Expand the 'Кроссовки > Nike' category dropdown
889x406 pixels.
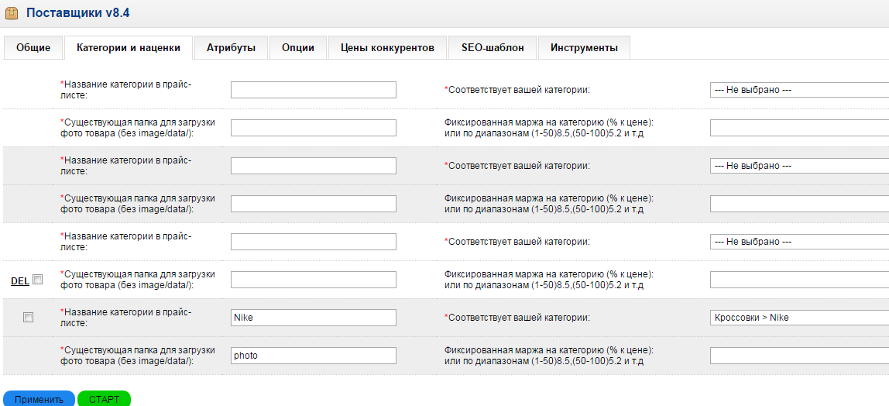(799, 318)
